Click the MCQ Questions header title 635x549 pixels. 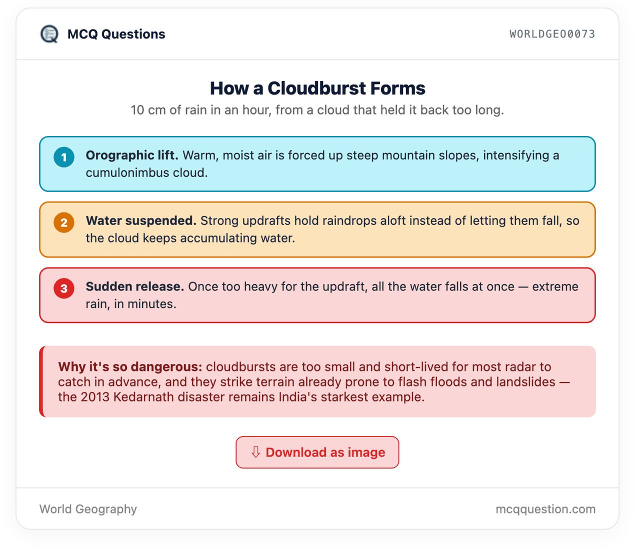click(116, 34)
